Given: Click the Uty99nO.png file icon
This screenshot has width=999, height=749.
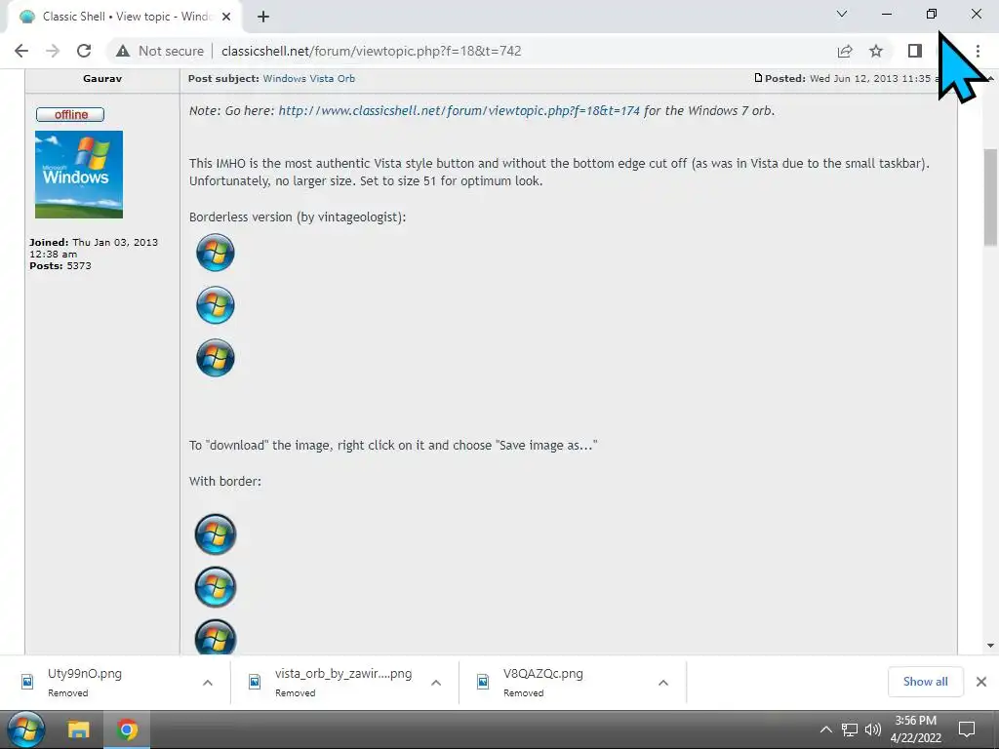Looking at the screenshot, I should pyautogui.click(x=27, y=682).
